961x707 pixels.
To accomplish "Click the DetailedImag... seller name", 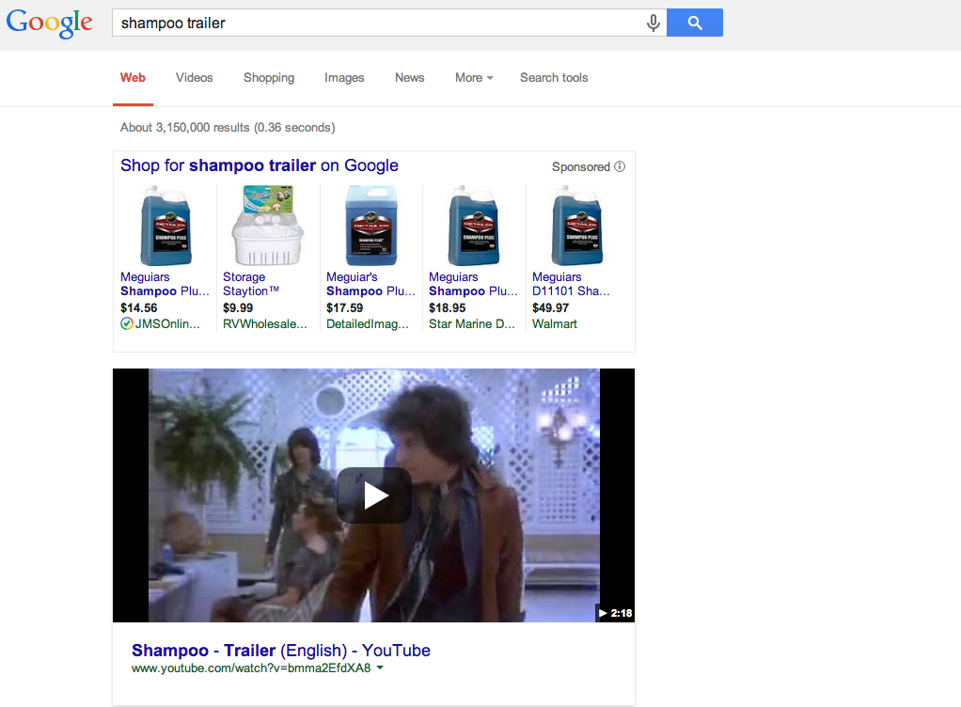I will pos(368,324).
